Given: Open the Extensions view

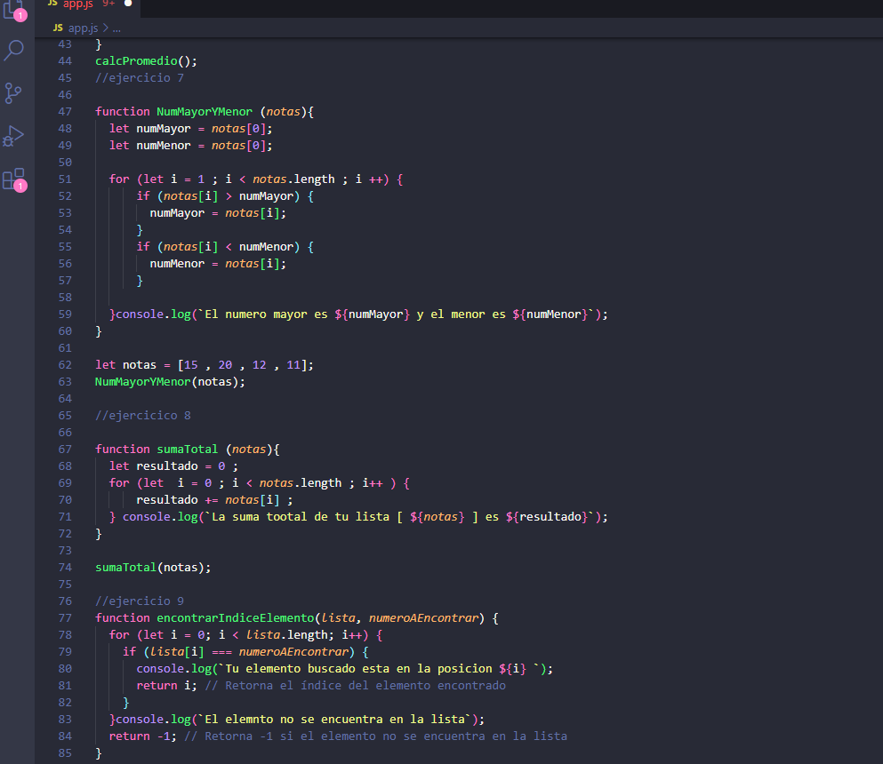Looking at the screenshot, I should [x=13, y=179].
